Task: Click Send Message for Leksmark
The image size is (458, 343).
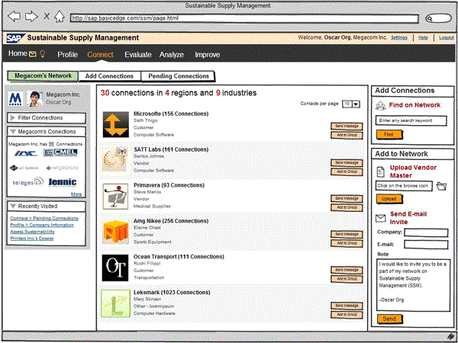Action: coord(347,306)
